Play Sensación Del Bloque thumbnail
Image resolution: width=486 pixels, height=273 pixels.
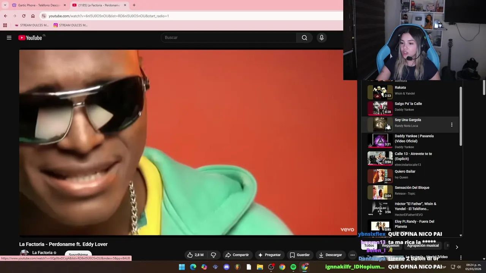tap(380, 192)
